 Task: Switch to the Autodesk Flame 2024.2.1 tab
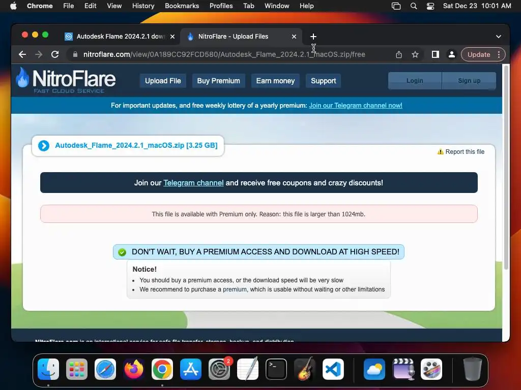coord(120,37)
